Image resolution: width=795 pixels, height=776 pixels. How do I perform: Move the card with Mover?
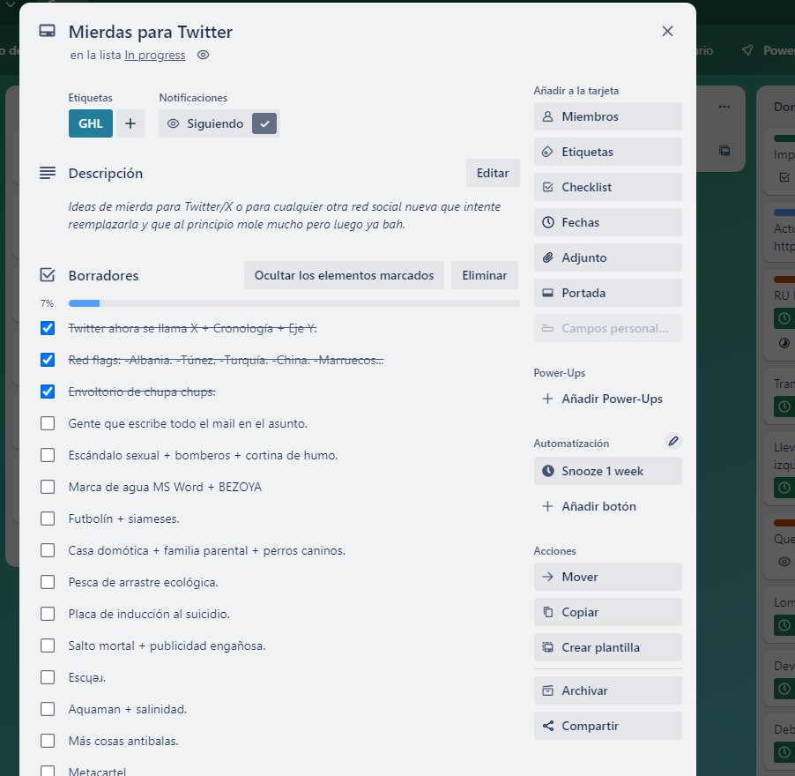point(607,577)
